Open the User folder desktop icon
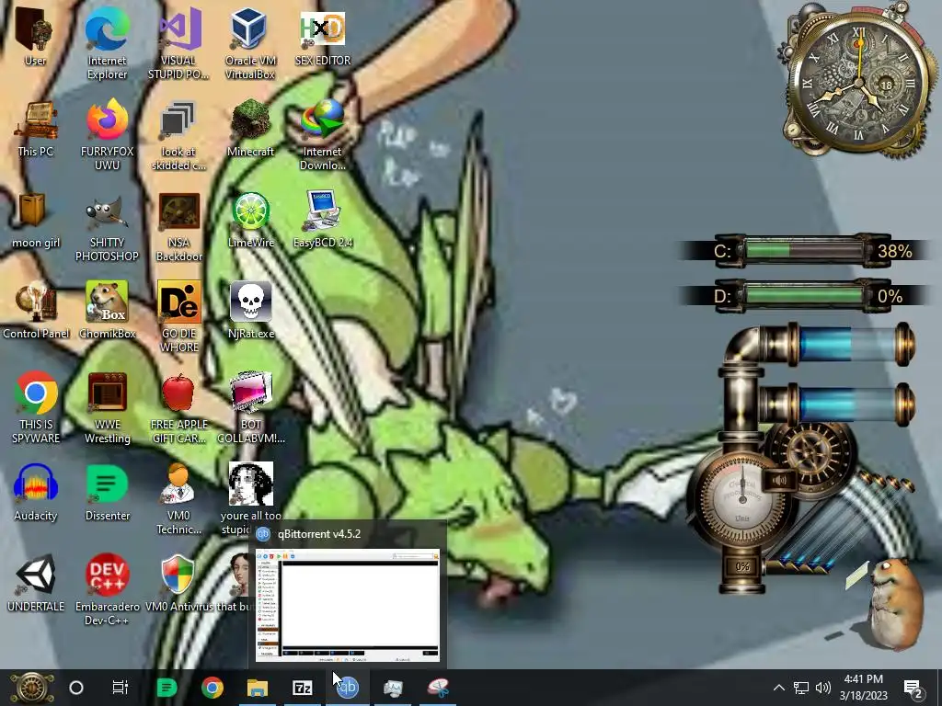Viewport: 942px width, 706px height. pos(35,36)
